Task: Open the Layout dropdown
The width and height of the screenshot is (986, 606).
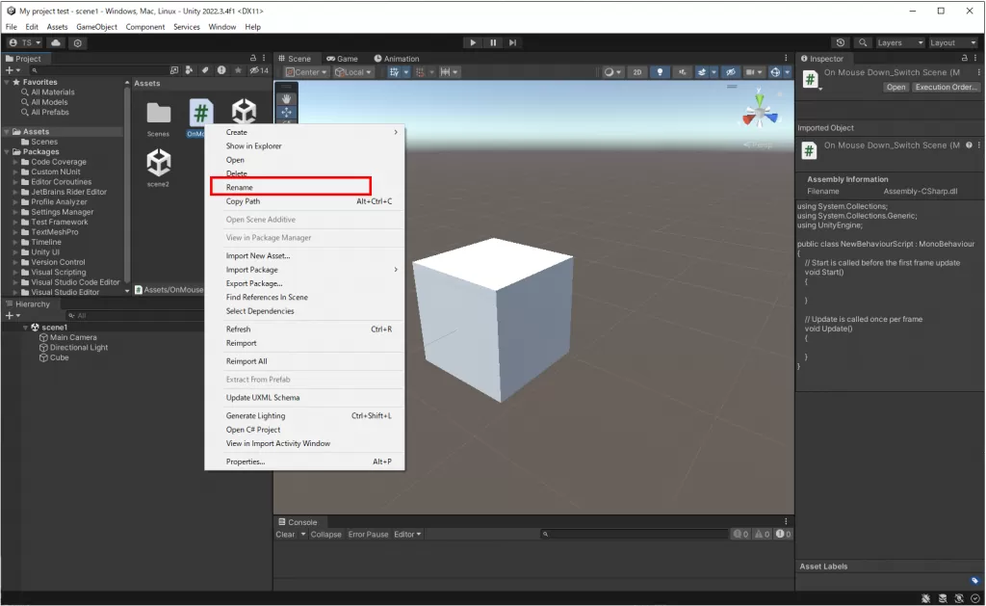Action: tap(953, 42)
